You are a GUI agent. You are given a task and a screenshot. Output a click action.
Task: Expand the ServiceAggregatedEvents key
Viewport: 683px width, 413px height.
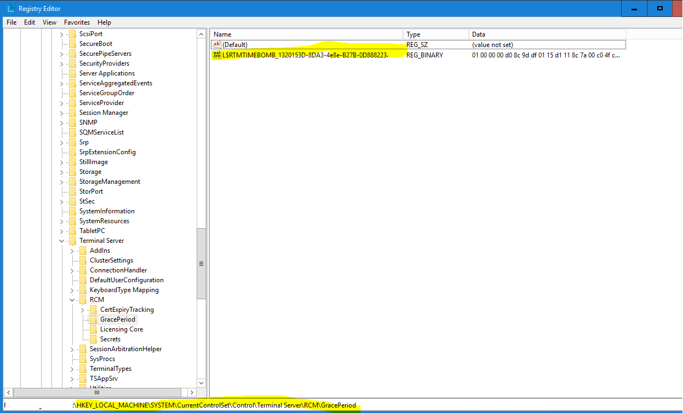coord(61,83)
